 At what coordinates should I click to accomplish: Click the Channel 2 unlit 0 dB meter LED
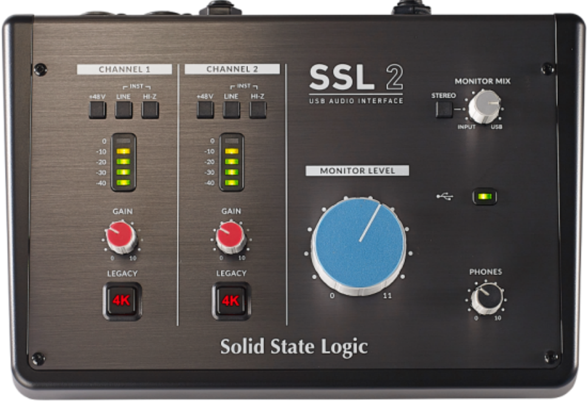point(232,141)
